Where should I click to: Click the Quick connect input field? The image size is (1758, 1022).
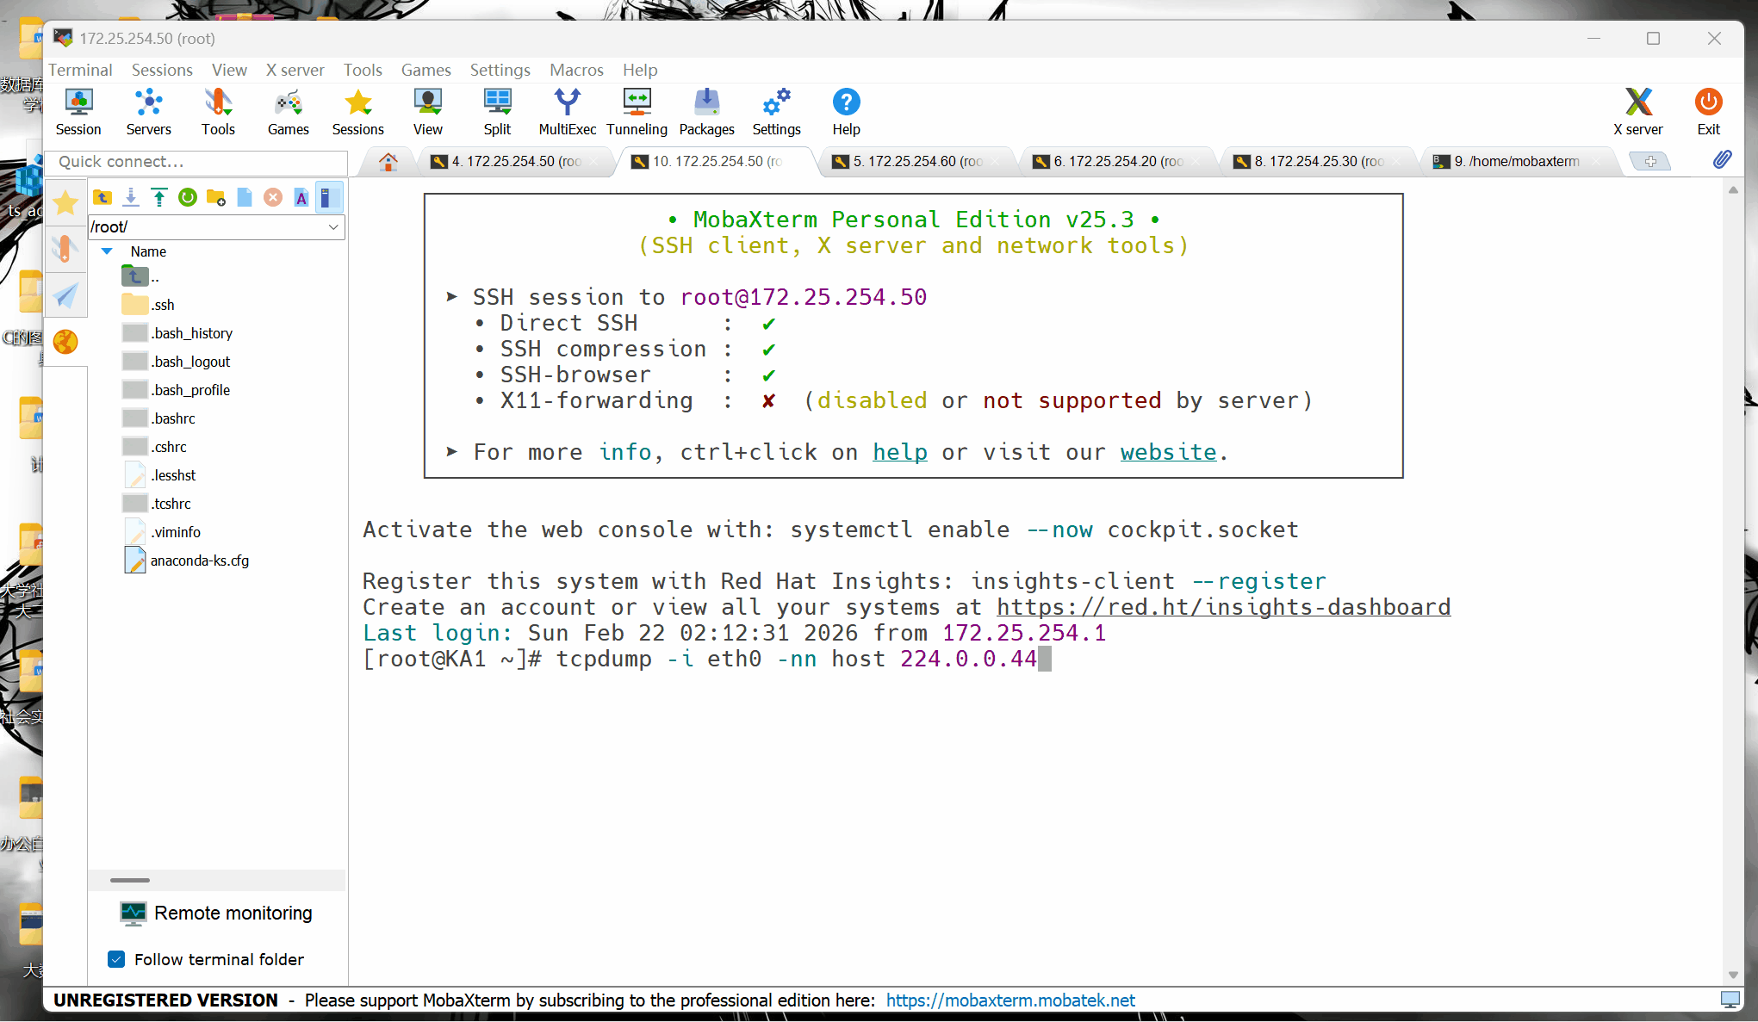pos(198,162)
